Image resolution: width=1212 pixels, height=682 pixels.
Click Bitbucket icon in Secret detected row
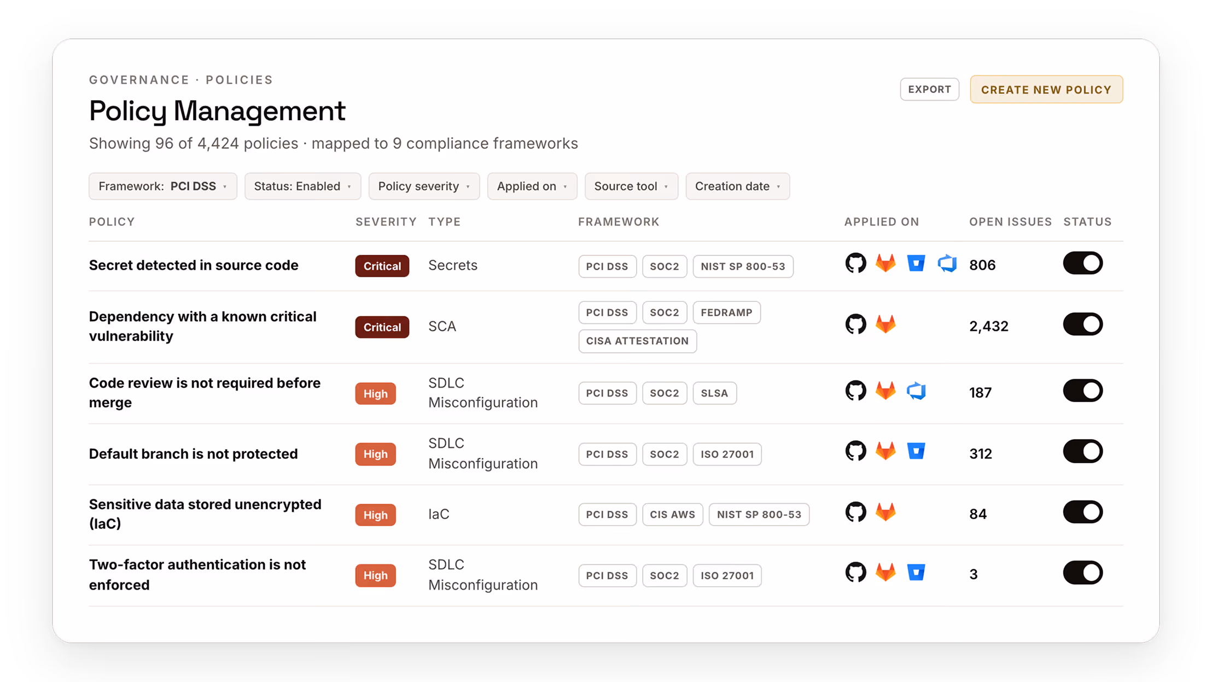tap(916, 264)
